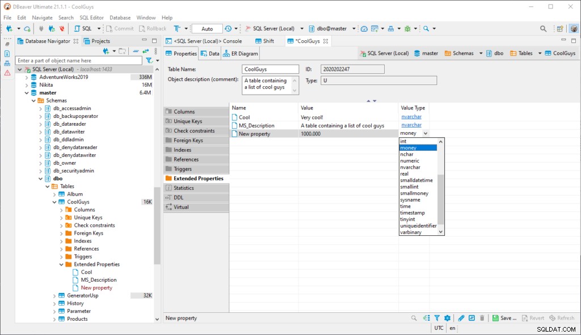
Task: Click the Disconnect red plug icon
Action: click(62, 28)
